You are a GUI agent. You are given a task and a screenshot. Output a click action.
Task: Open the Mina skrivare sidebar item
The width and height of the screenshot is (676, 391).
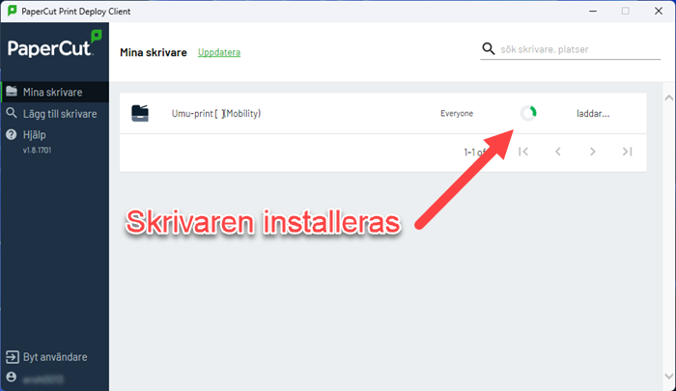[x=55, y=92]
